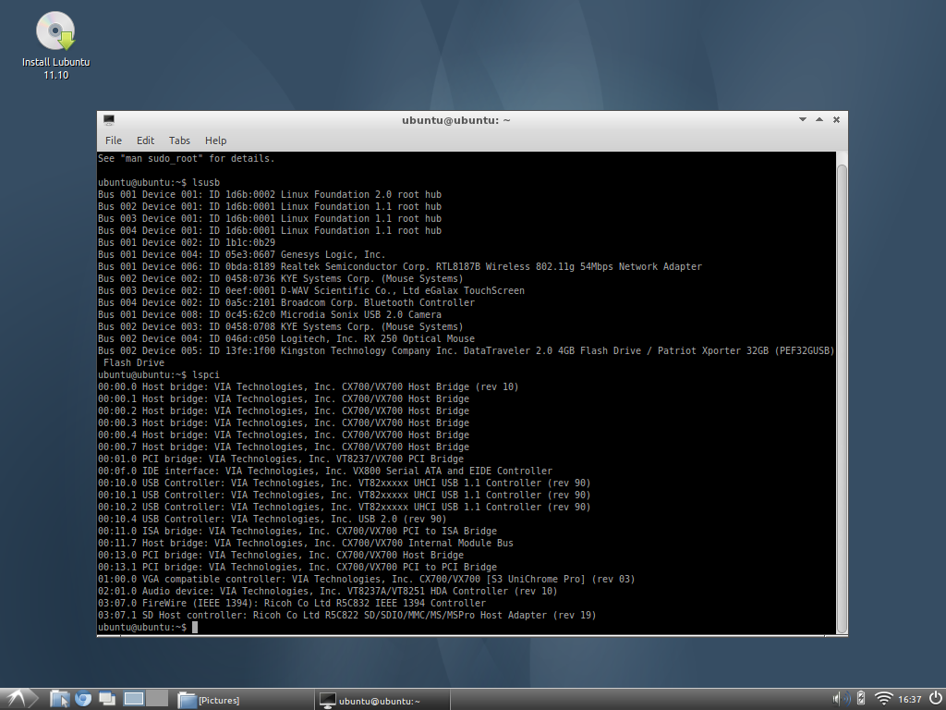Click 'Logitech, Inc. RX 250 Optical Mouse' line
The width and height of the screenshot is (946, 710).
click(x=286, y=338)
